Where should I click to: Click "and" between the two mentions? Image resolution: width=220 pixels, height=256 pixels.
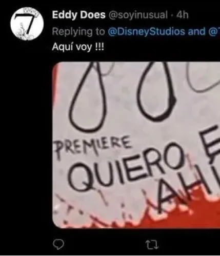[196, 31]
